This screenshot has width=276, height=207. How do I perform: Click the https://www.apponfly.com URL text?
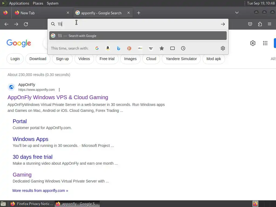pos(36,90)
